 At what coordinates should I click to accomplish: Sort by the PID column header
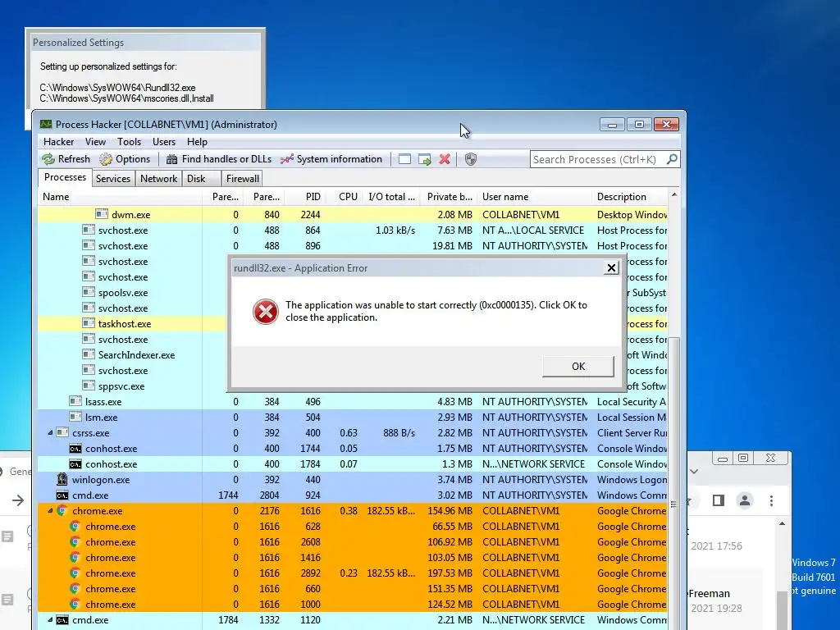click(x=305, y=197)
